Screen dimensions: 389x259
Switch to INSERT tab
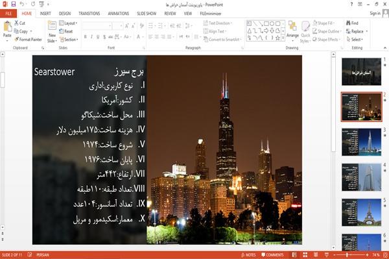[x=45, y=14]
